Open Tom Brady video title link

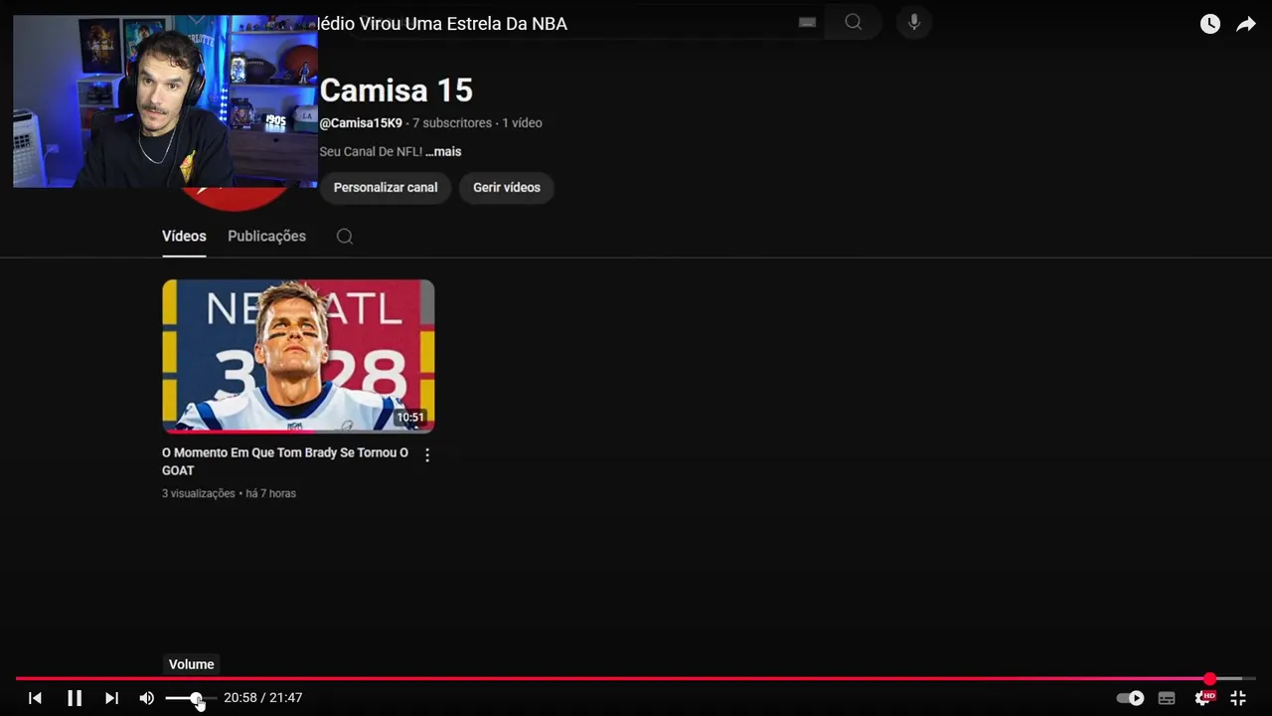click(x=285, y=461)
